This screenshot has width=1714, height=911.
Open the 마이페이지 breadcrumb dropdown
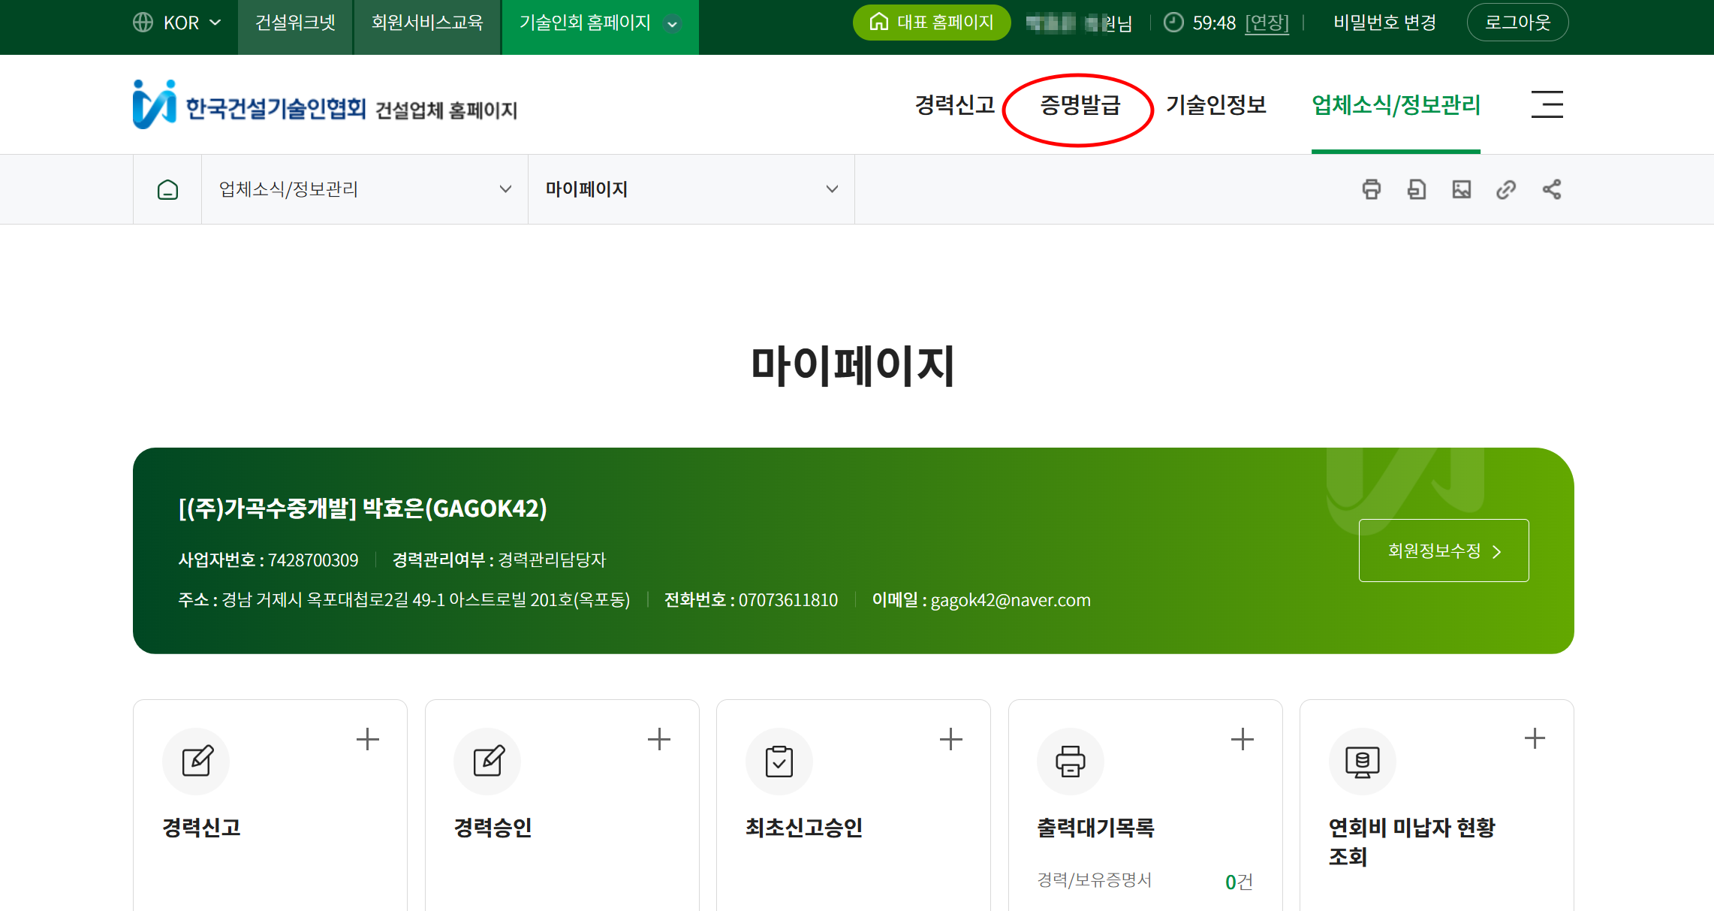pos(691,189)
